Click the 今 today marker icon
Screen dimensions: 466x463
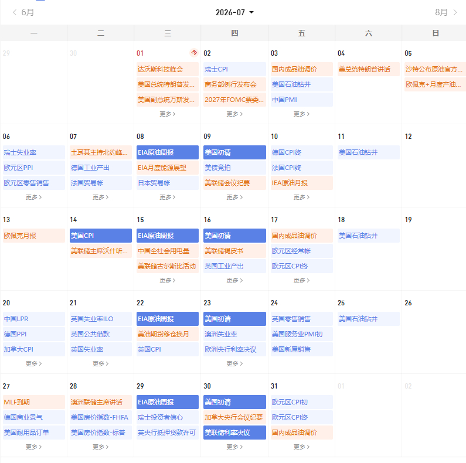[194, 53]
